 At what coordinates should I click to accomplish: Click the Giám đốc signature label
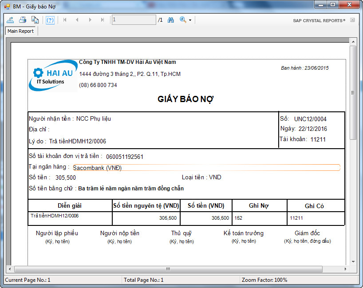[307, 233]
